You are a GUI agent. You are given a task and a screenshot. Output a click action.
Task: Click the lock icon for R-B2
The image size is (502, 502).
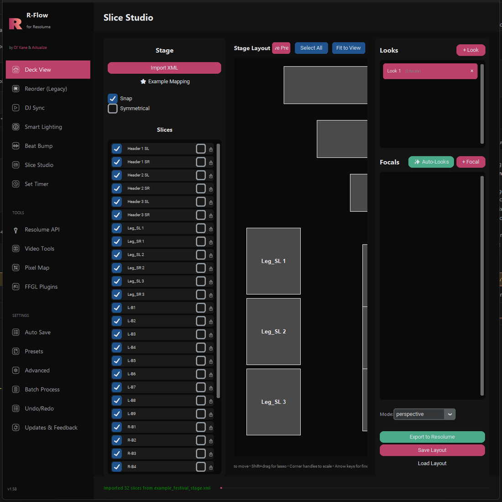click(x=211, y=440)
